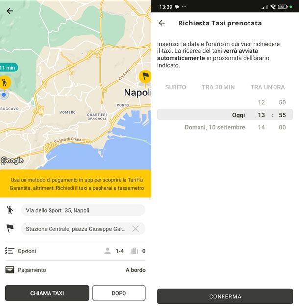Select the SUBITO quick time option
Image resolution: width=299 pixels, height=308 pixels.
[x=175, y=87]
